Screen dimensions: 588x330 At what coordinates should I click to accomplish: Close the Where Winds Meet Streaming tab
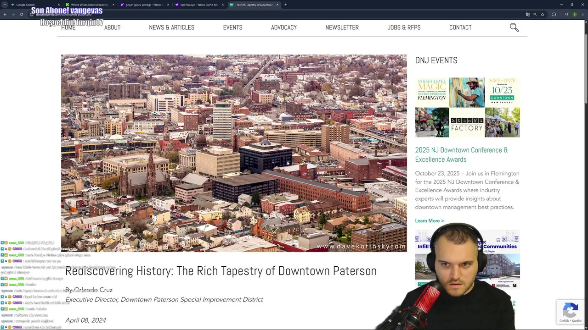pyautogui.click(x=113, y=5)
